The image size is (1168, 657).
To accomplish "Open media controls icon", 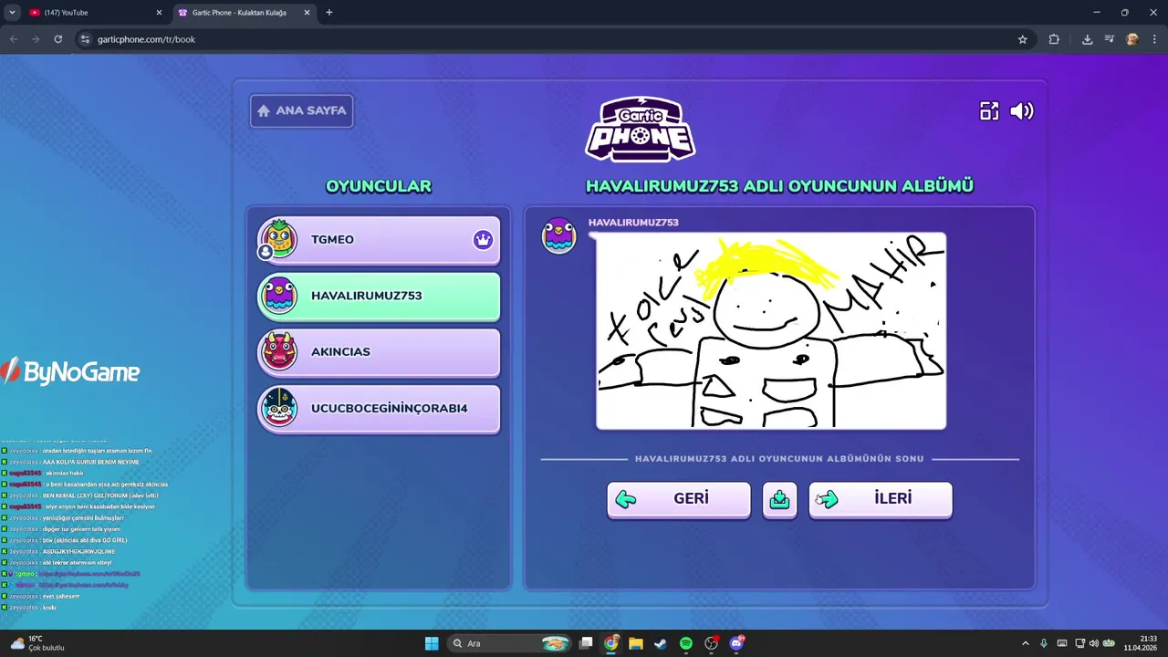I will [x=1110, y=39].
